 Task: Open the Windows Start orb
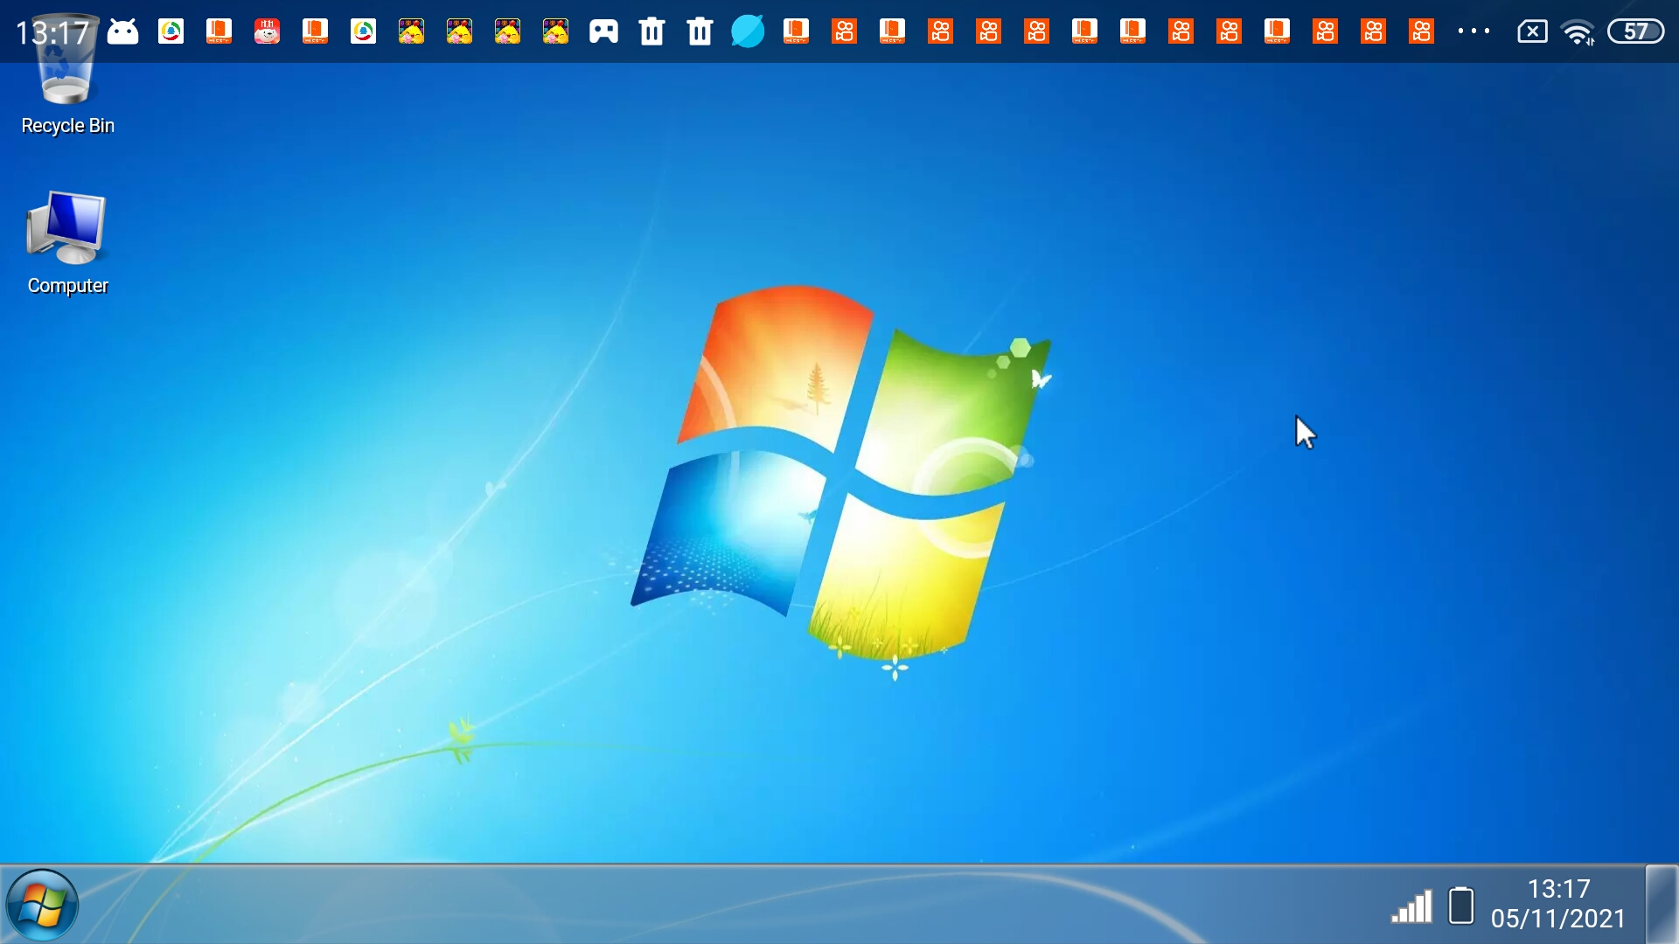tap(41, 906)
